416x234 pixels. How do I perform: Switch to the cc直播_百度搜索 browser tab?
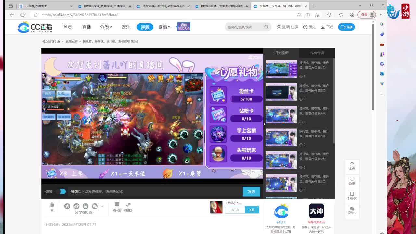tap(45, 6)
